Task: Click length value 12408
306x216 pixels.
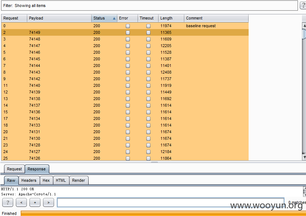Action: [x=166, y=72]
